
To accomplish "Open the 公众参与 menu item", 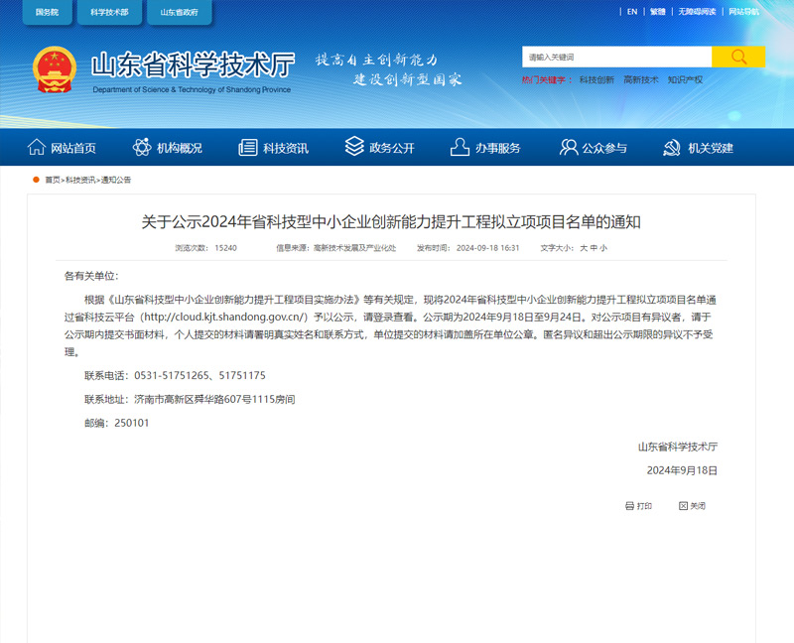I will [x=604, y=148].
